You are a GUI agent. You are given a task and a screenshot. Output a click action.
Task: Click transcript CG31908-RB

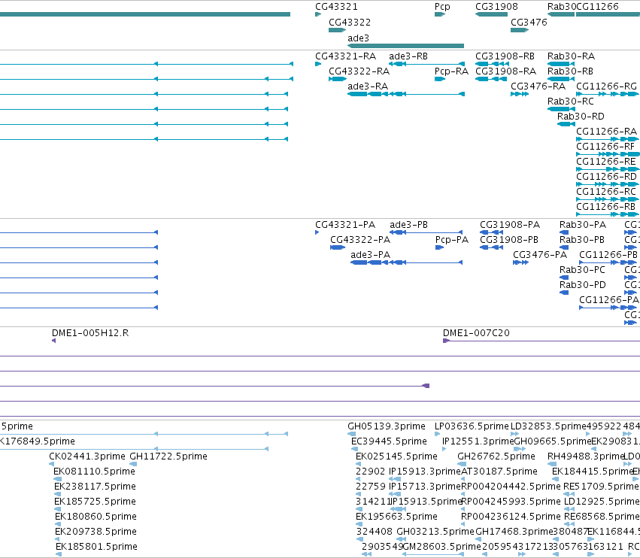(505, 56)
